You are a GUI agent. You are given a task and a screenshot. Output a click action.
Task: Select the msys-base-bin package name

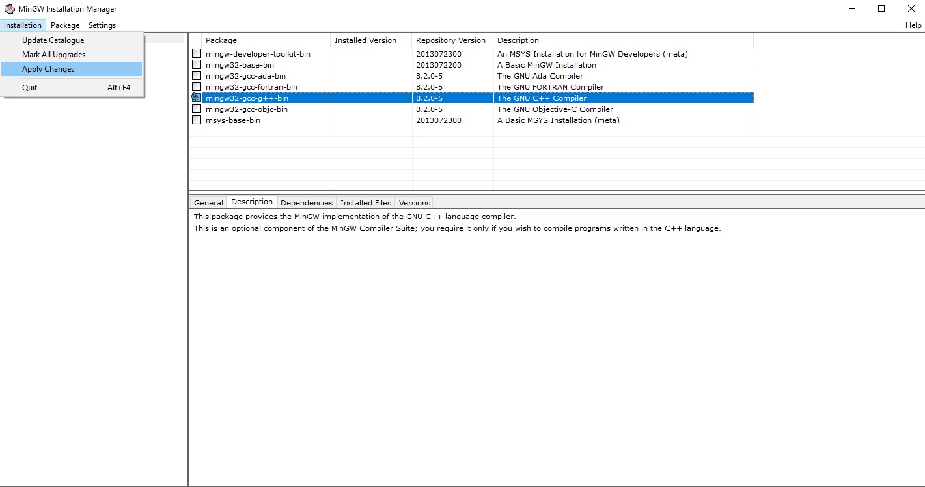pos(233,120)
